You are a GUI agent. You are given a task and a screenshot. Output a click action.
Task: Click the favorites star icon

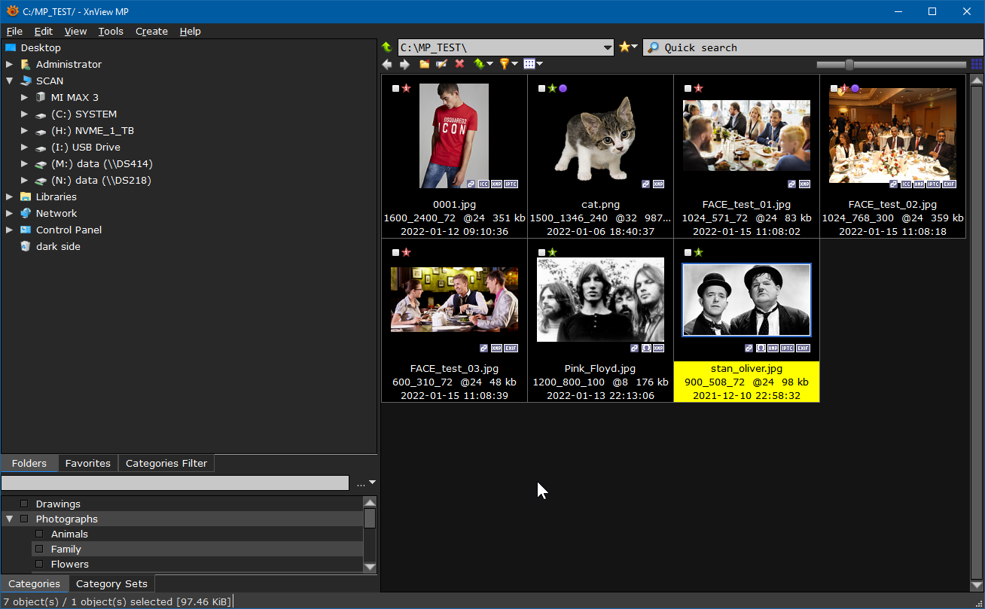pyautogui.click(x=625, y=47)
